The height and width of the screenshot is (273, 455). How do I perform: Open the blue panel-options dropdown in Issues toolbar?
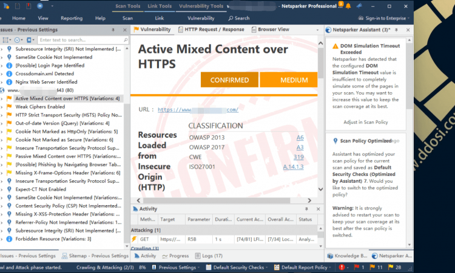tap(30, 40)
